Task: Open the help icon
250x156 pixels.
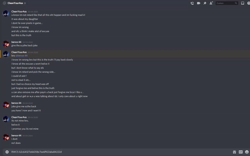Action: (249, 3)
